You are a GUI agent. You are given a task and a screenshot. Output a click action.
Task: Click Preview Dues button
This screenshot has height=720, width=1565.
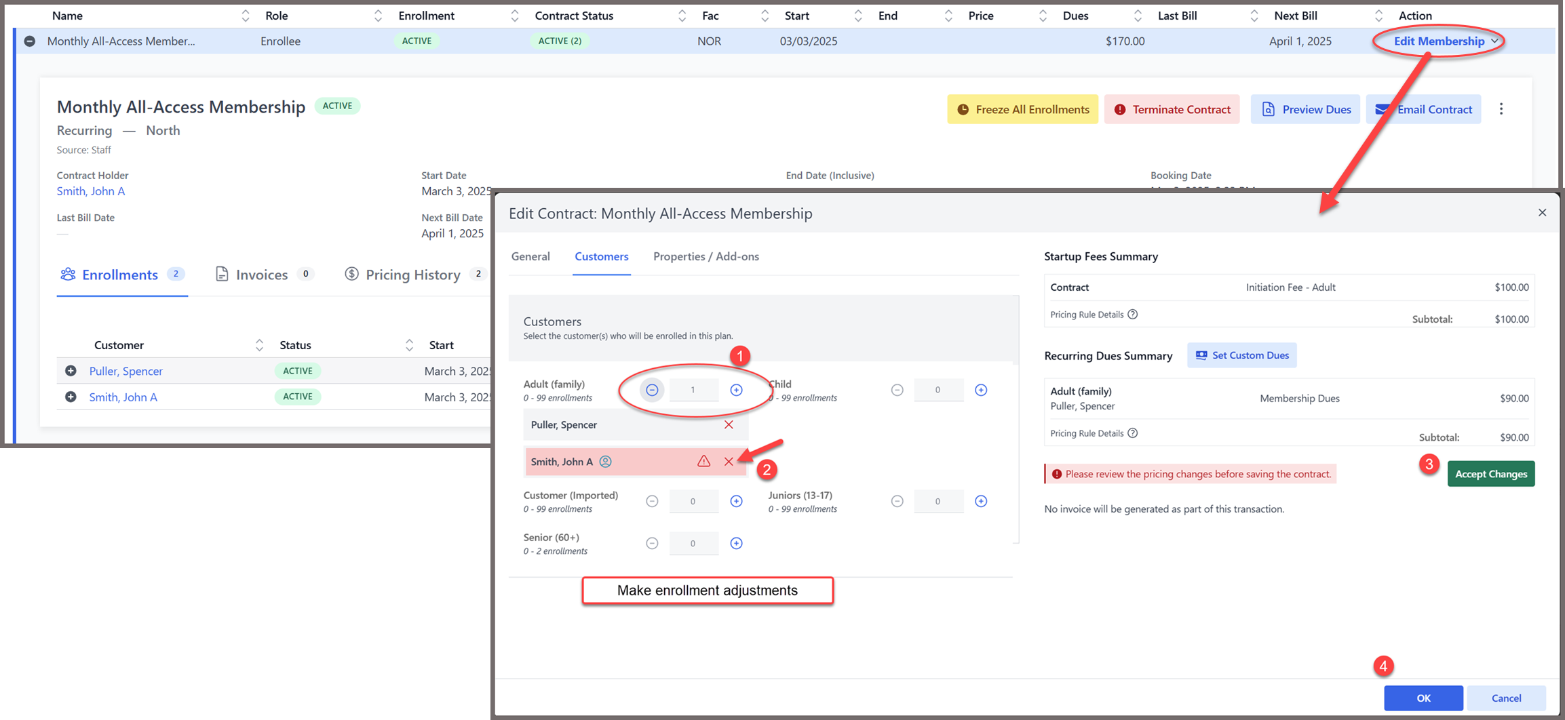pyautogui.click(x=1305, y=109)
